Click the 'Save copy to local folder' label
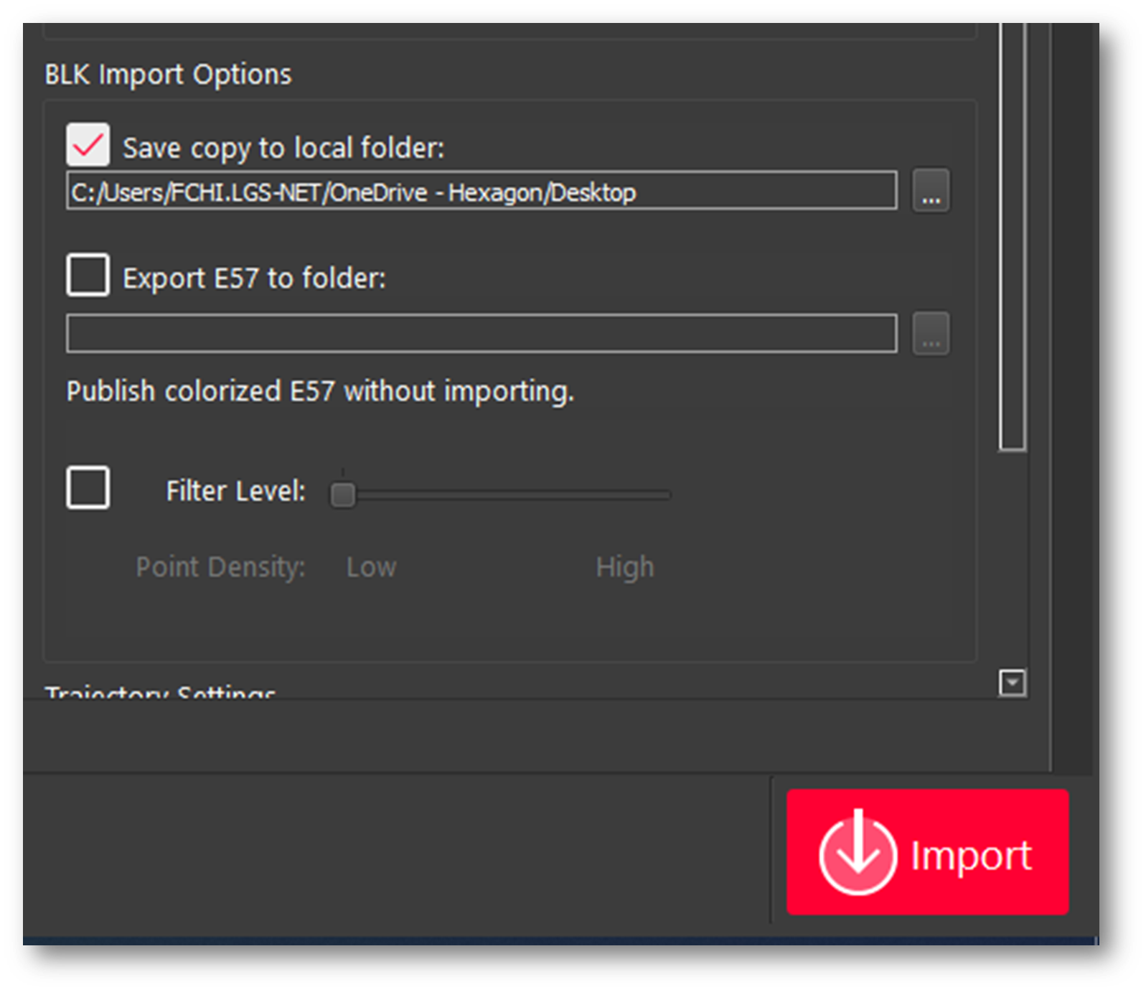The image size is (1146, 992). [x=283, y=149]
